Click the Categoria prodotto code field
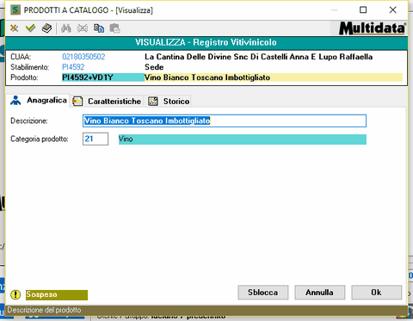413x321 pixels. tap(96, 139)
